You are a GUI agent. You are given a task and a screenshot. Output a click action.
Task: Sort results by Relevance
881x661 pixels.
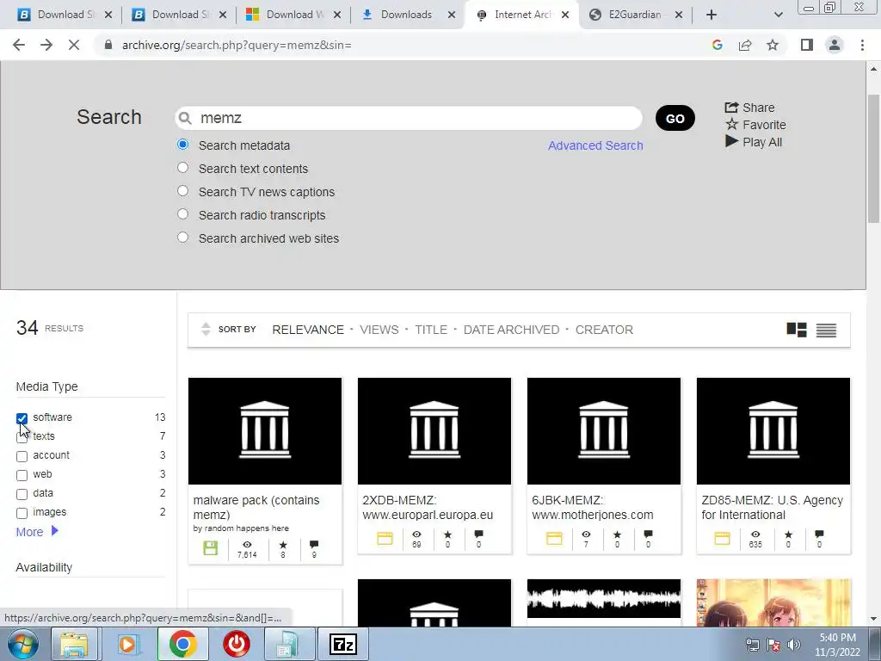(308, 330)
